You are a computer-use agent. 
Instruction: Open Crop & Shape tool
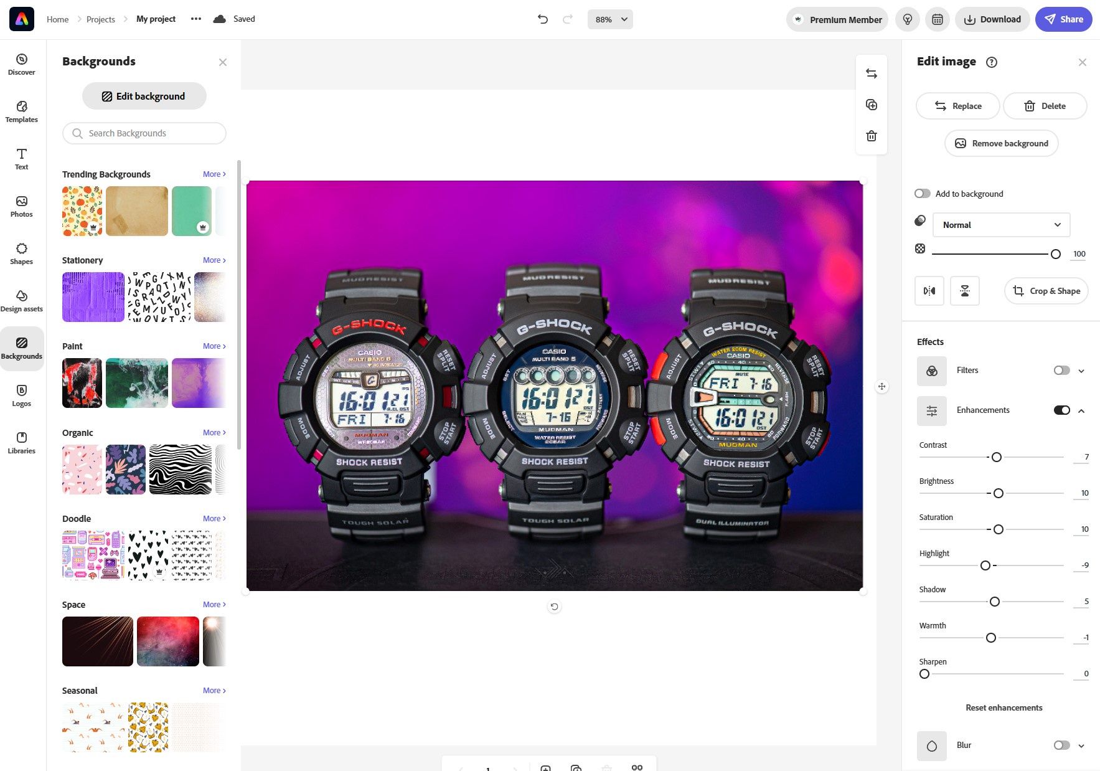click(x=1046, y=291)
